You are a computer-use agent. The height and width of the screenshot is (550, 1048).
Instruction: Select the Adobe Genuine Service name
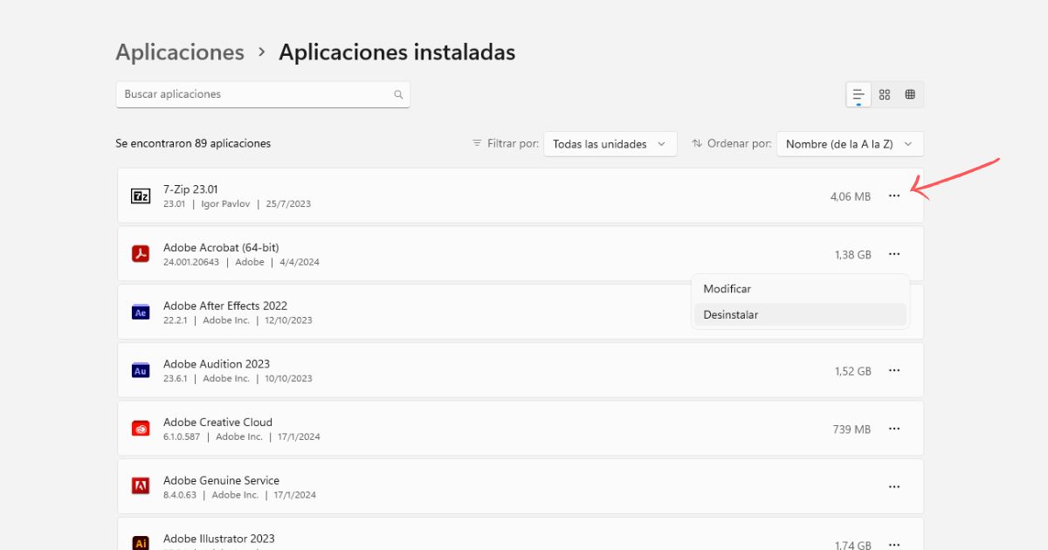click(x=221, y=481)
